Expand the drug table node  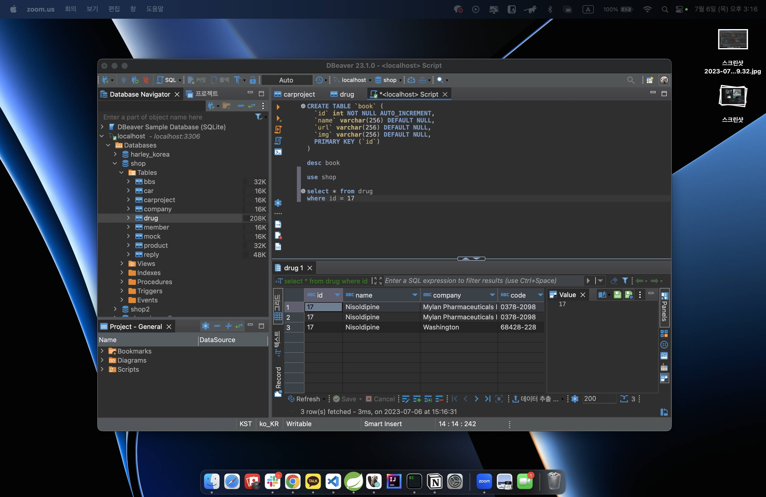point(128,218)
